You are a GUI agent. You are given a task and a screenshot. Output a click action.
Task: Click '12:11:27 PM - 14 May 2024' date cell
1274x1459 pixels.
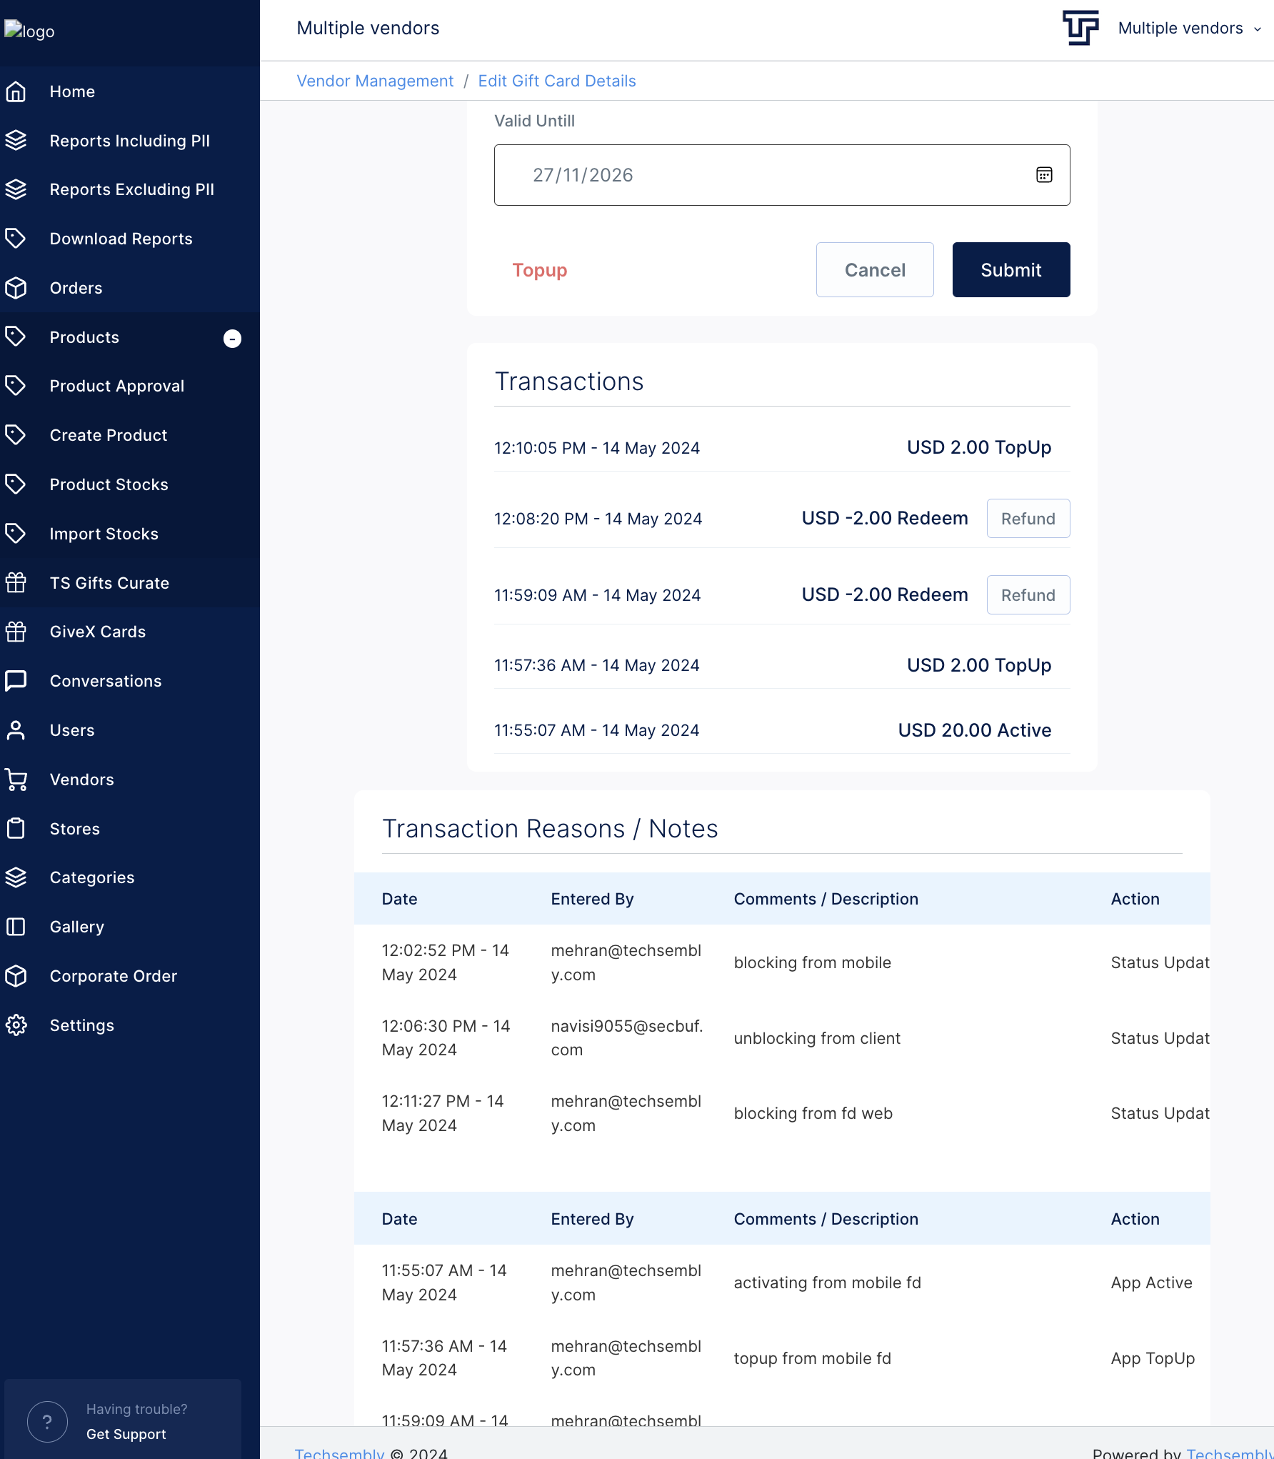click(x=443, y=1113)
